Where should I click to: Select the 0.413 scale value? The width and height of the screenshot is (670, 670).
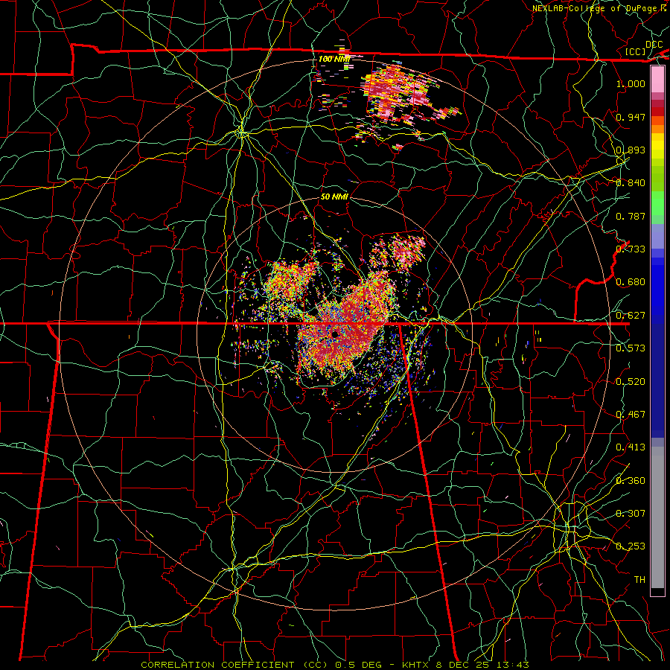pos(631,447)
